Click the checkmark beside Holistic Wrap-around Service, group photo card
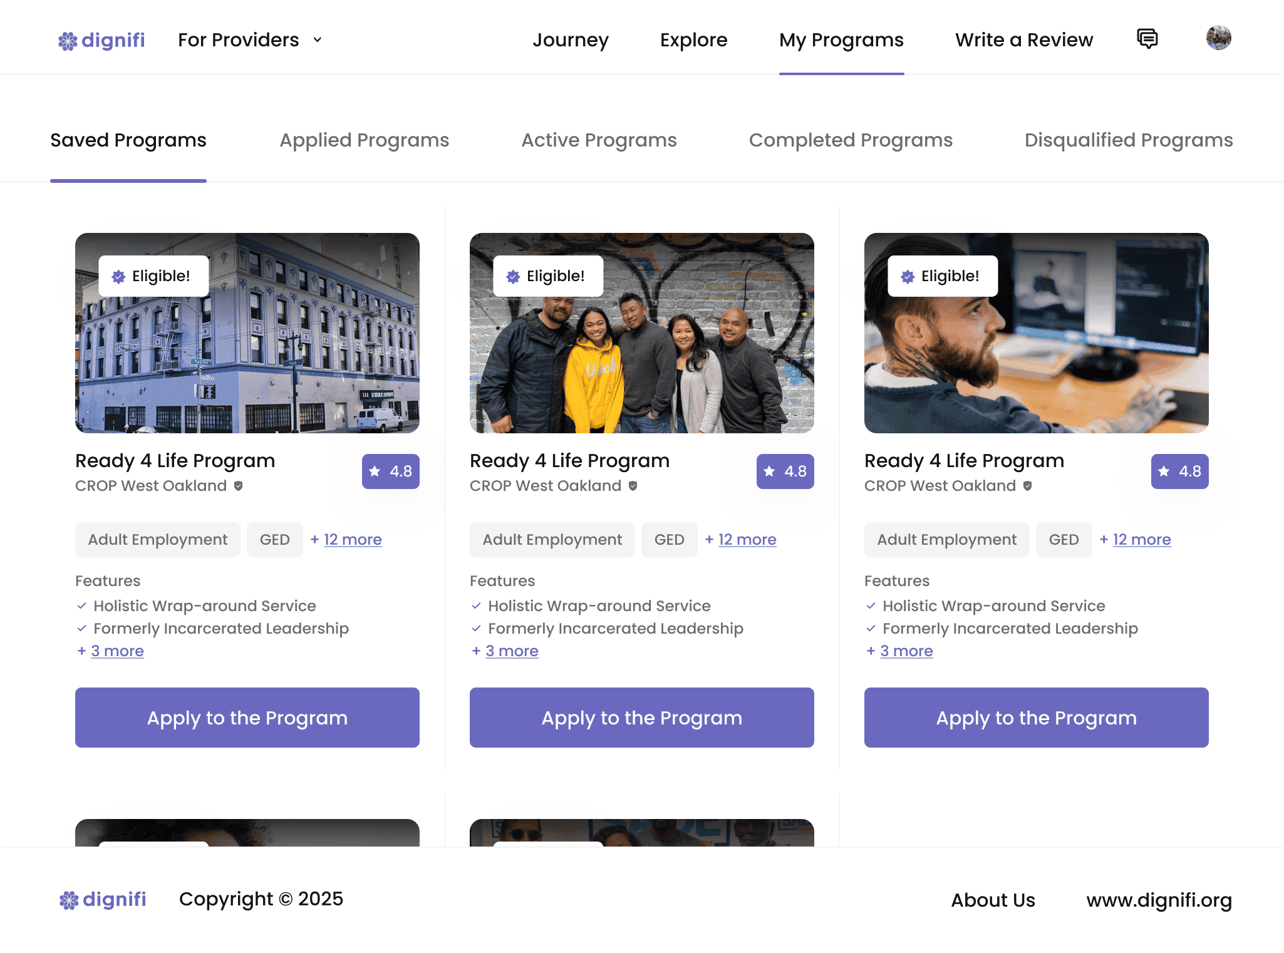This screenshot has height=953, width=1284. point(476,606)
